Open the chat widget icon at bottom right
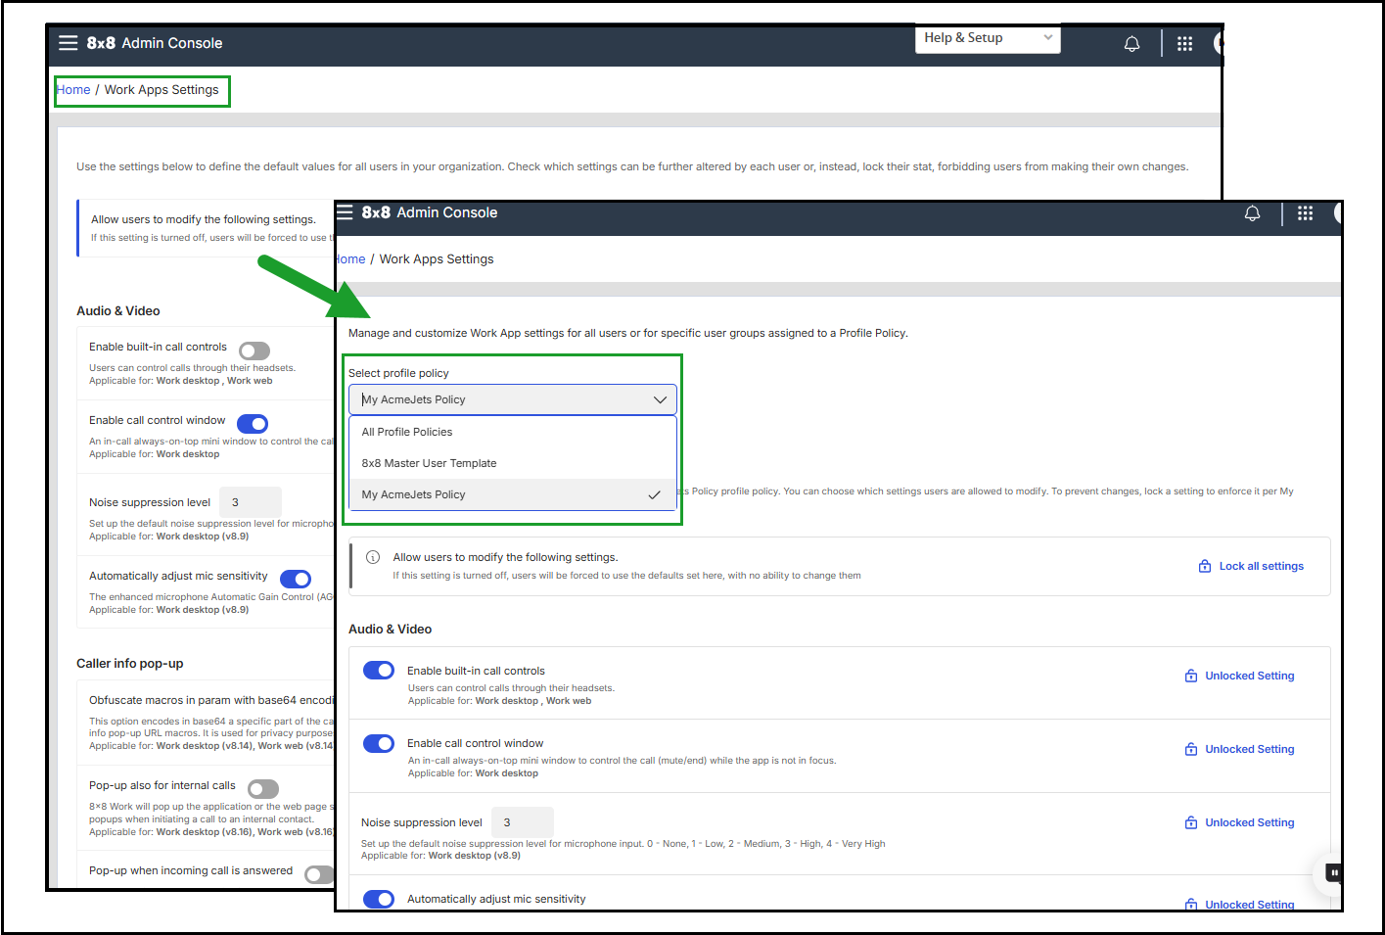Image resolution: width=1385 pixels, height=935 pixels. coord(1332,871)
